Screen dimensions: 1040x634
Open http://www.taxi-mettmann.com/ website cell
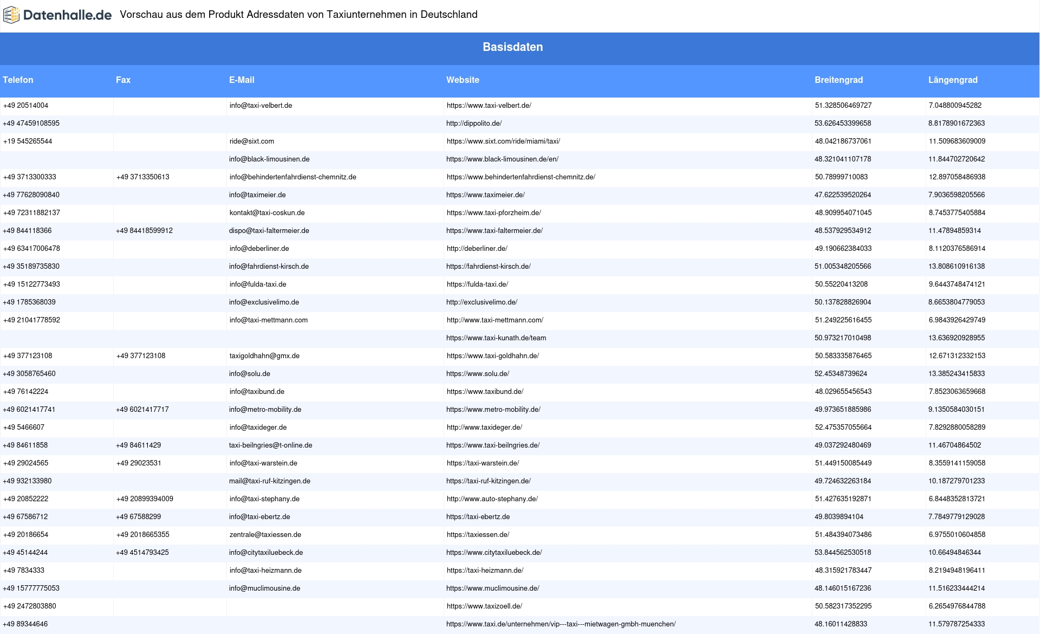(495, 320)
